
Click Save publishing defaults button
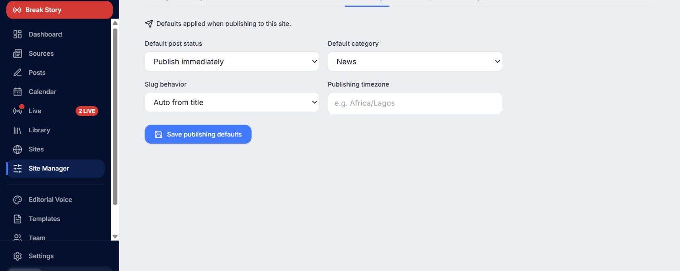click(x=198, y=134)
